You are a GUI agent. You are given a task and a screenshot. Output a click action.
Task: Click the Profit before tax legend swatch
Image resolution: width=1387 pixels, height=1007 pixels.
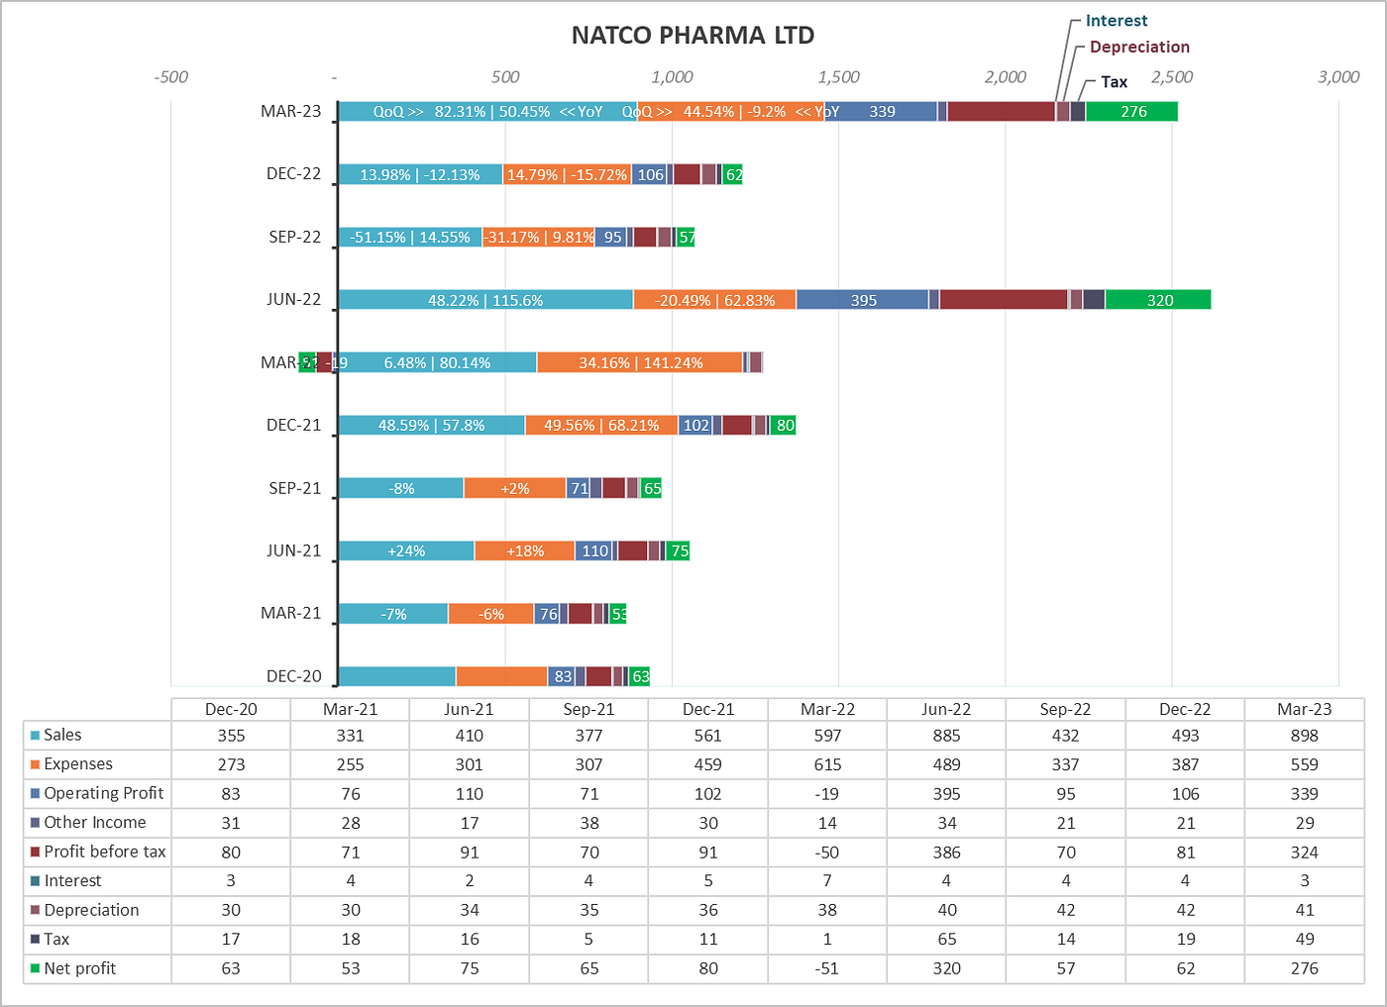click(36, 852)
